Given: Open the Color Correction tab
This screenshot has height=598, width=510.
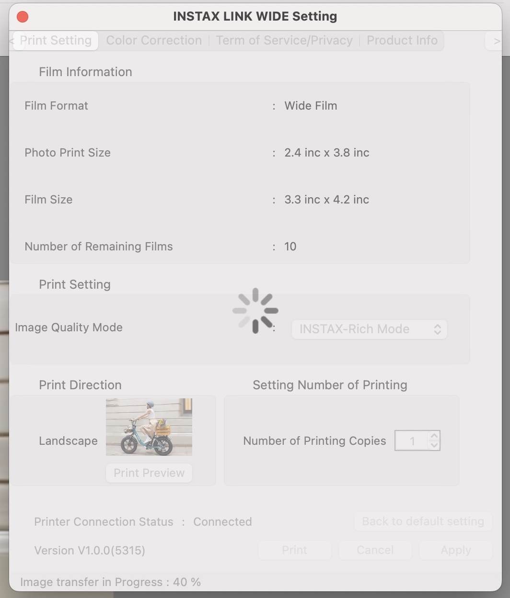Looking at the screenshot, I should tap(154, 41).
